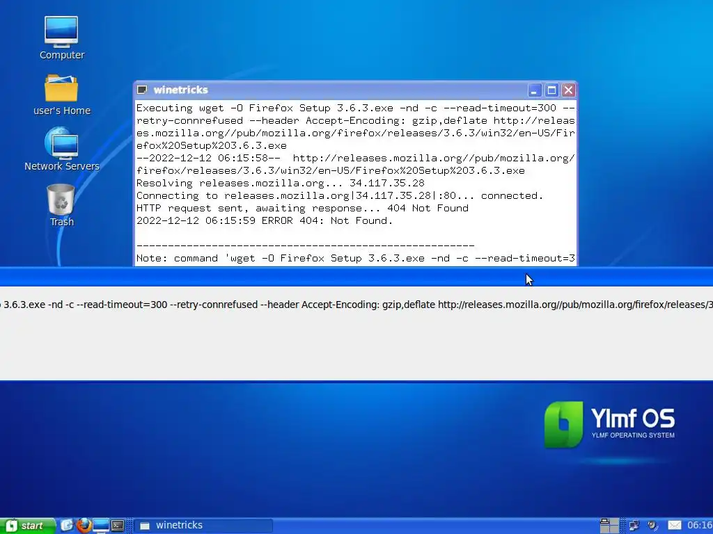
Task: Click the wget command text in the gray dialog
Action: [356, 305]
